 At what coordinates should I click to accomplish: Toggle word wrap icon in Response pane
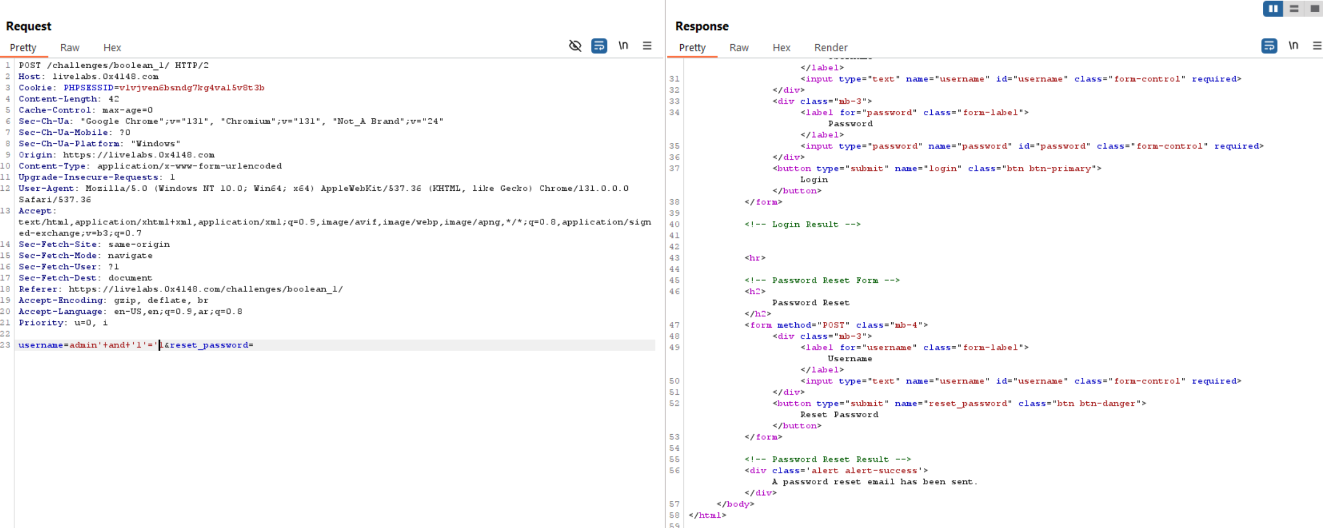1269,46
